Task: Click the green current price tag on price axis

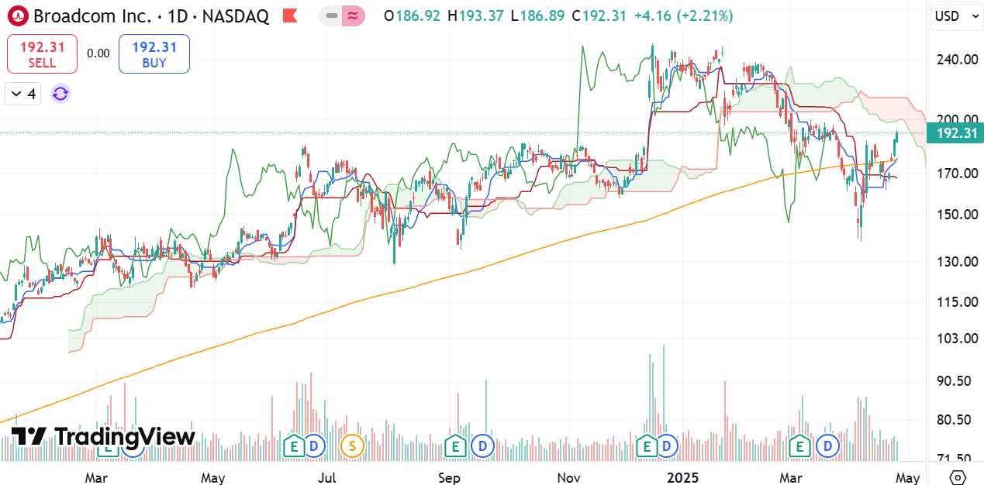Action: [956, 133]
